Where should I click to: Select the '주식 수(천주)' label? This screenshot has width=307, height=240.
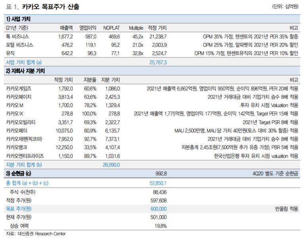click(23, 192)
